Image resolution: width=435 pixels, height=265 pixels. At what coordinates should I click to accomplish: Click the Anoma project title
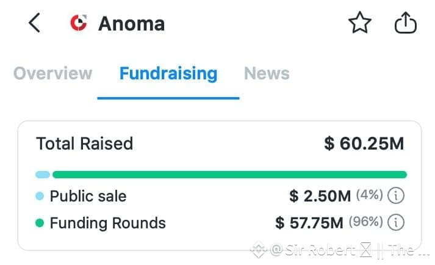(132, 24)
